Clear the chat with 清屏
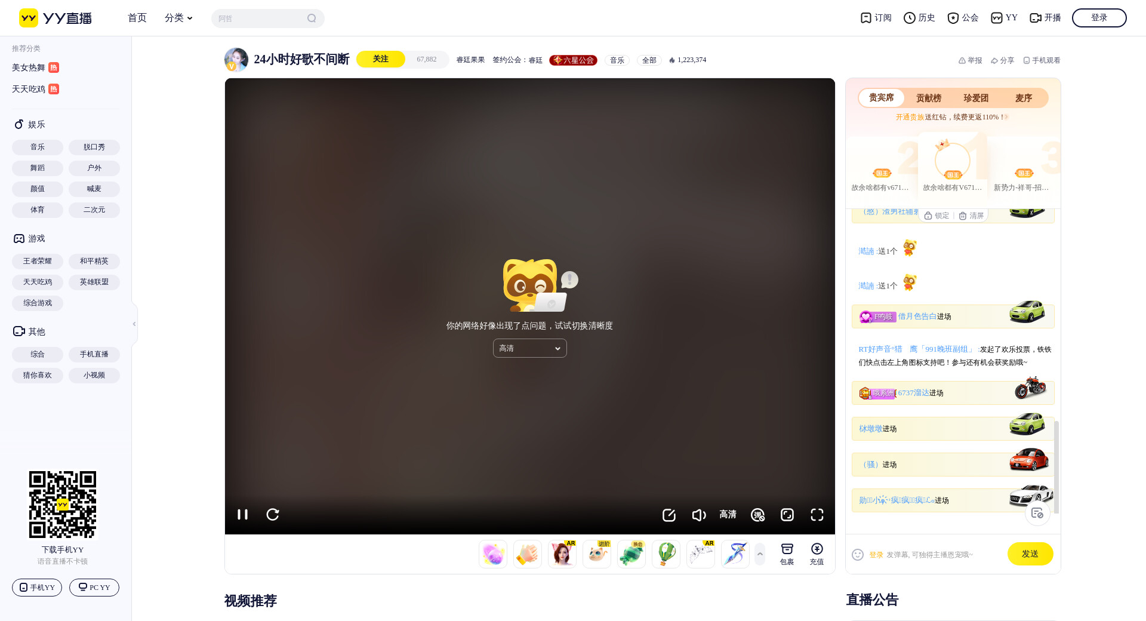Viewport: 1146px width, 621px height. (x=971, y=216)
